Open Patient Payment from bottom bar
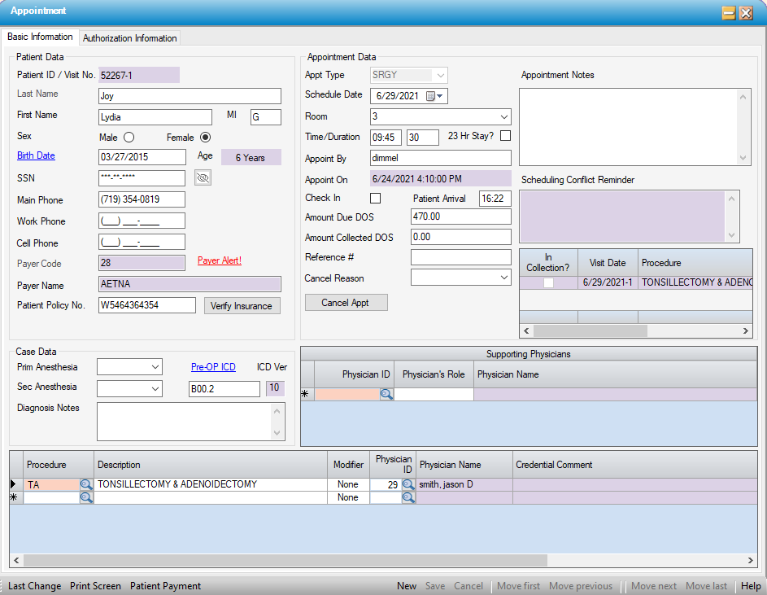The image size is (767, 595). (165, 586)
